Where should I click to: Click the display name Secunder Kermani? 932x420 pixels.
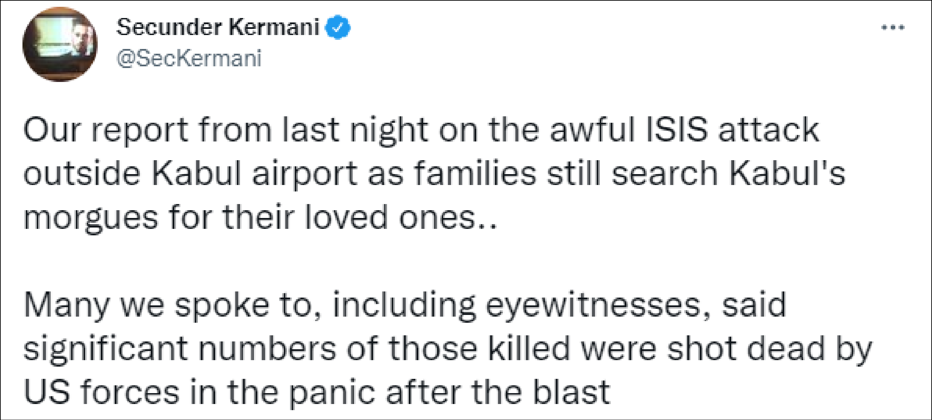[218, 28]
